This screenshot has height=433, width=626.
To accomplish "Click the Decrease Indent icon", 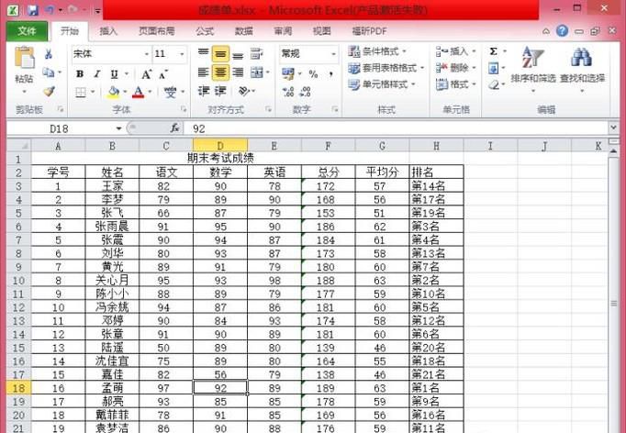I will 204,92.
